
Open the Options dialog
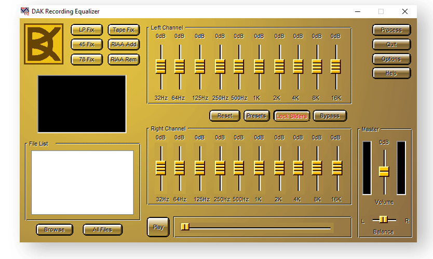point(391,59)
